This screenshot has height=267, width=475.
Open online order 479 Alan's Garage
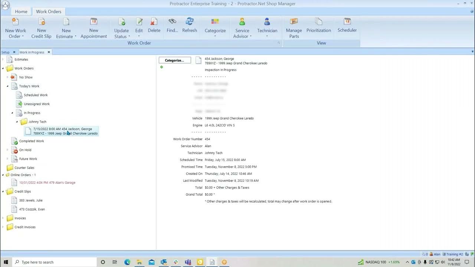[x=47, y=182]
